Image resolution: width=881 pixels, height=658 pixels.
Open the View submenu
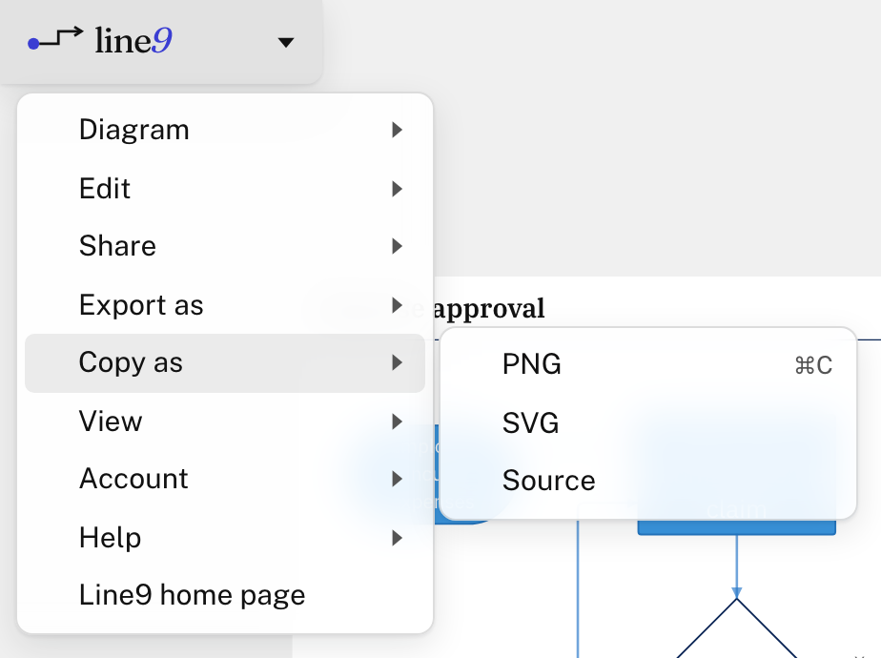click(225, 422)
